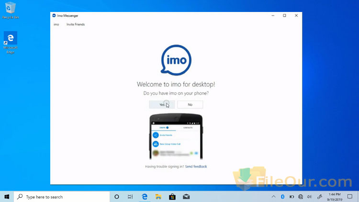Click the battery tray icon
The height and width of the screenshot is (202, 359).
(x=292, y=197)
